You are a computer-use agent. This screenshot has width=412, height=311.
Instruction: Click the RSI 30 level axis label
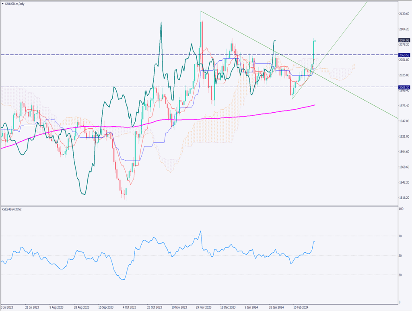tap(400, 275)
